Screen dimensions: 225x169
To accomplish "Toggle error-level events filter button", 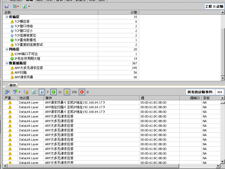I will click(82, 92).
